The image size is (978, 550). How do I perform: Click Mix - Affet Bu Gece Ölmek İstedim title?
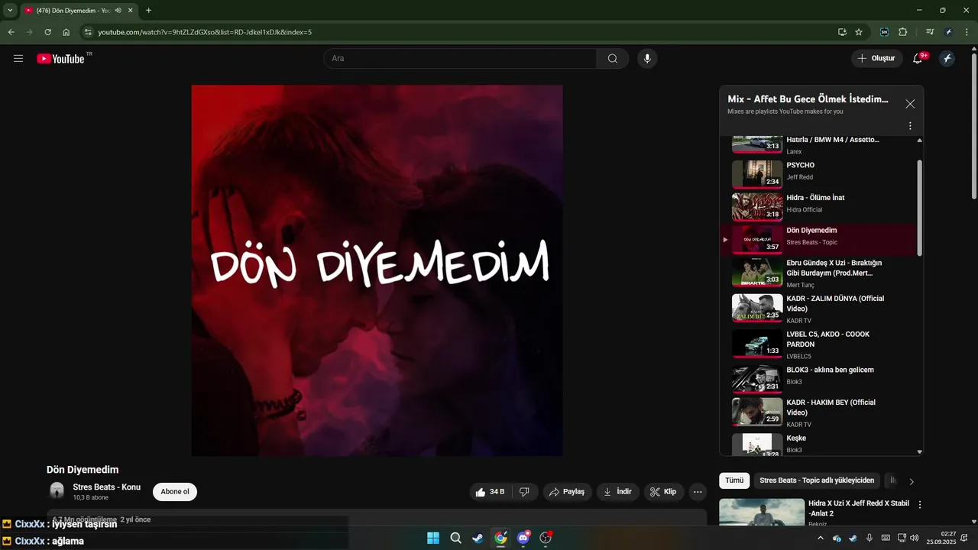click(808, 99)
